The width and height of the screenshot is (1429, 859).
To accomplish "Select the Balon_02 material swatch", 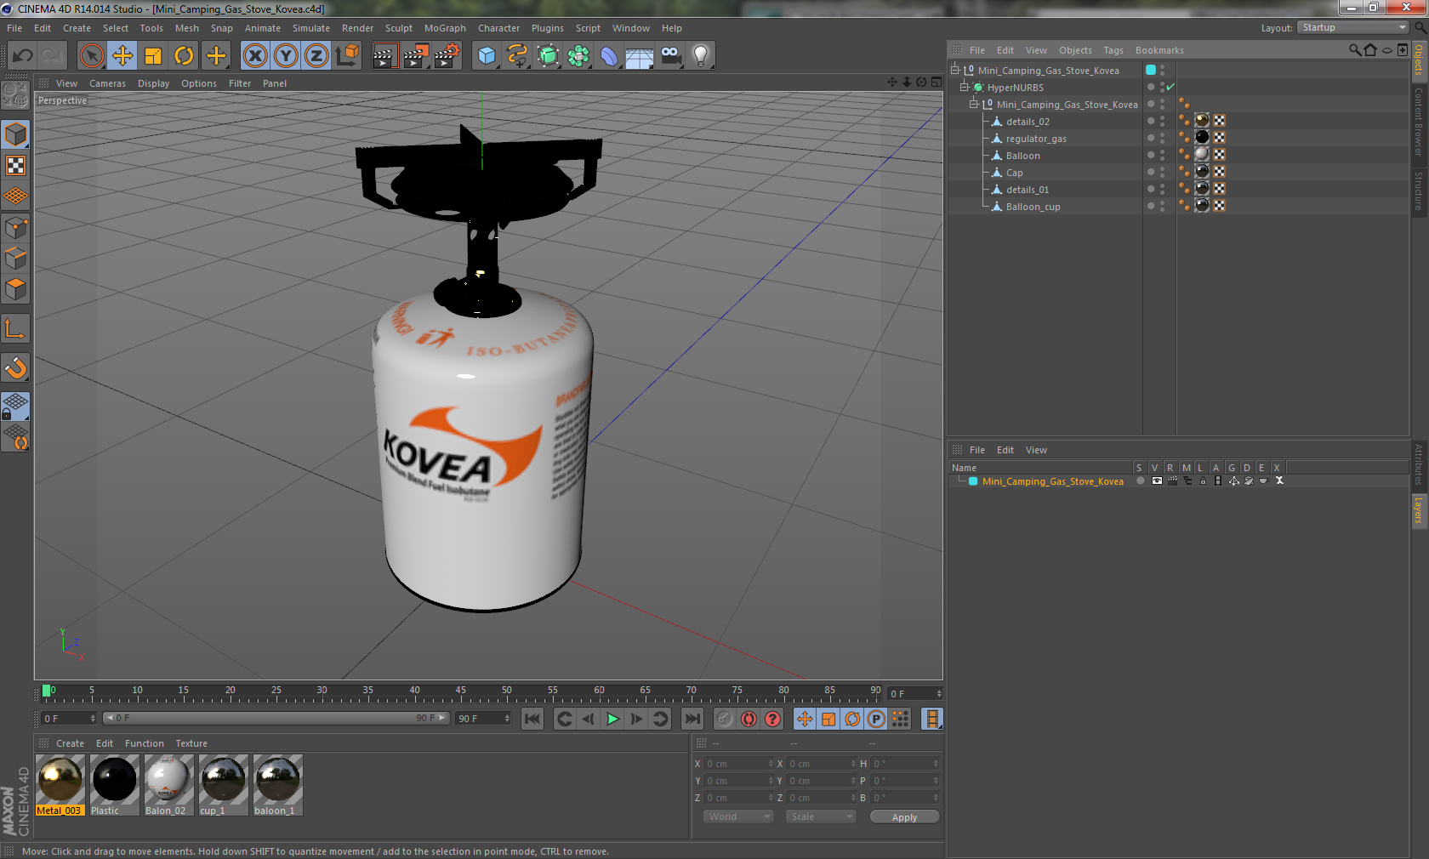I will click(168, 785).
